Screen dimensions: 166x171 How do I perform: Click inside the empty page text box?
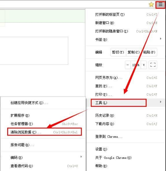tap(34, 51)
